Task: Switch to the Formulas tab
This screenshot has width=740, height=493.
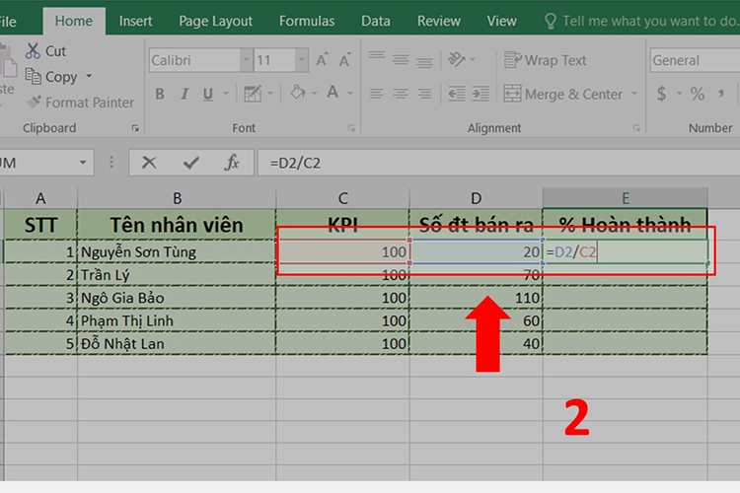Action: [307, 21]
